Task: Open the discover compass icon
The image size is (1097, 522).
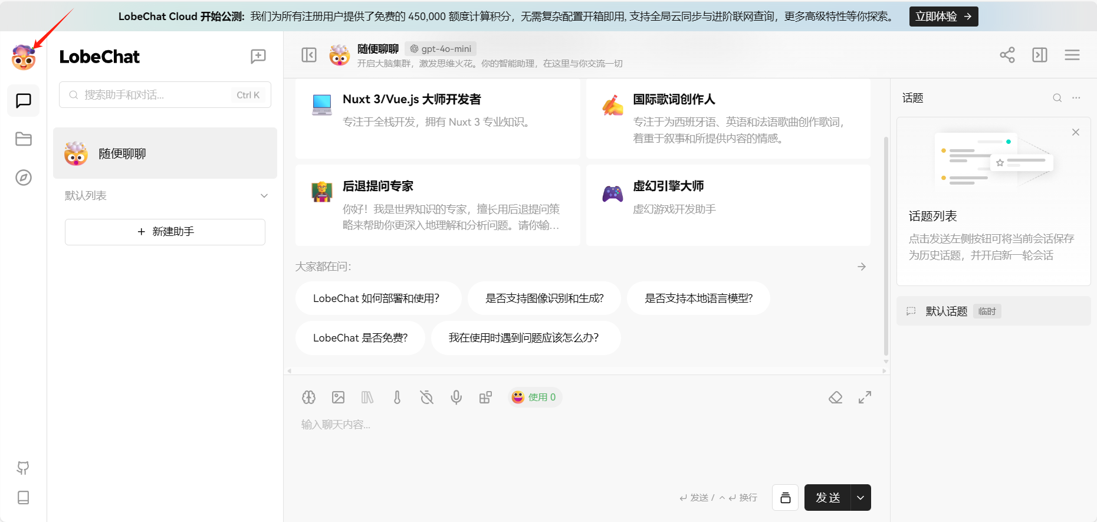Action: pyautogui.click(x=24, y=178)
